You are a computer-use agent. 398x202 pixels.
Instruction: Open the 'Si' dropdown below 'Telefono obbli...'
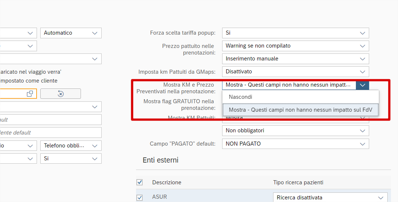(95, 159)
